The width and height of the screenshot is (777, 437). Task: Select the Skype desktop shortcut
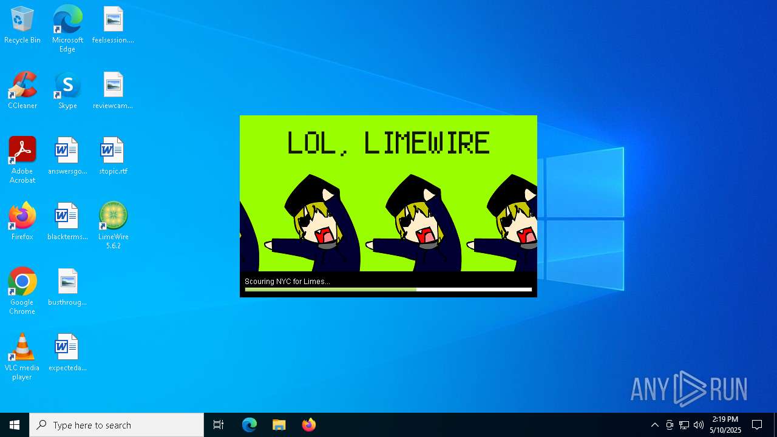coord(67,91)
